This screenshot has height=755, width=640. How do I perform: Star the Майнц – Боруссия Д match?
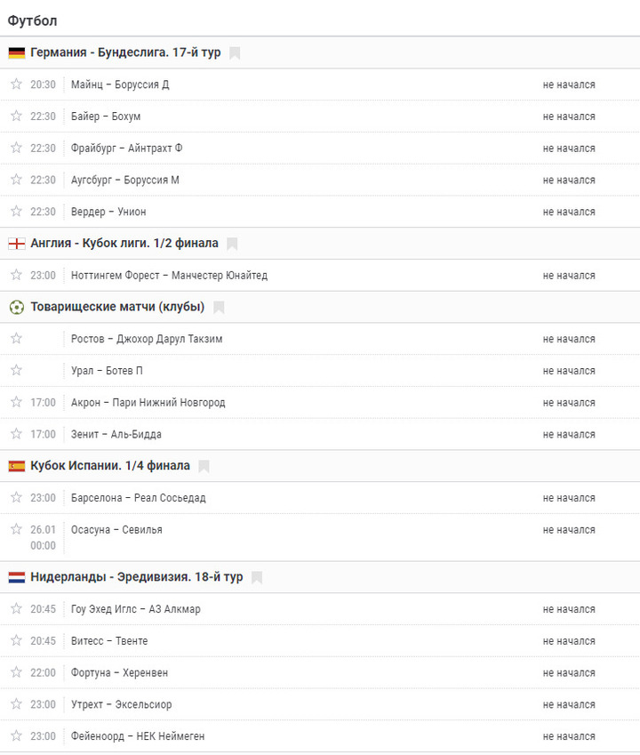16,84
